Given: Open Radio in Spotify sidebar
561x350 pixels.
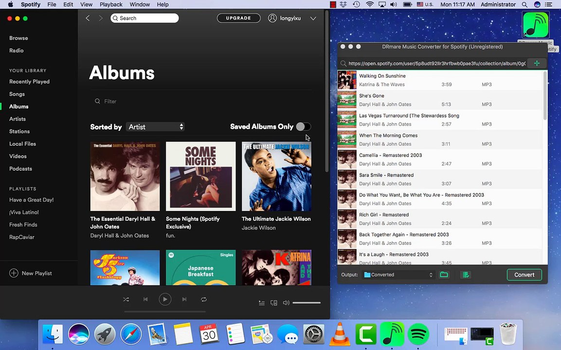Looking at the screenshot, I should (x=17, y=51).
